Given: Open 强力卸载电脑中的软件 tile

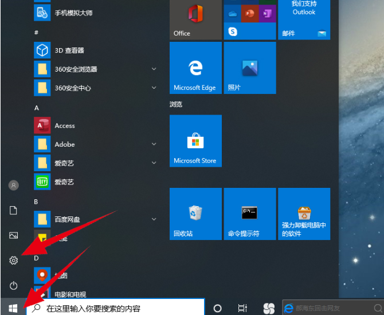Looking at the screenshot, I should [x=304, y=214].
